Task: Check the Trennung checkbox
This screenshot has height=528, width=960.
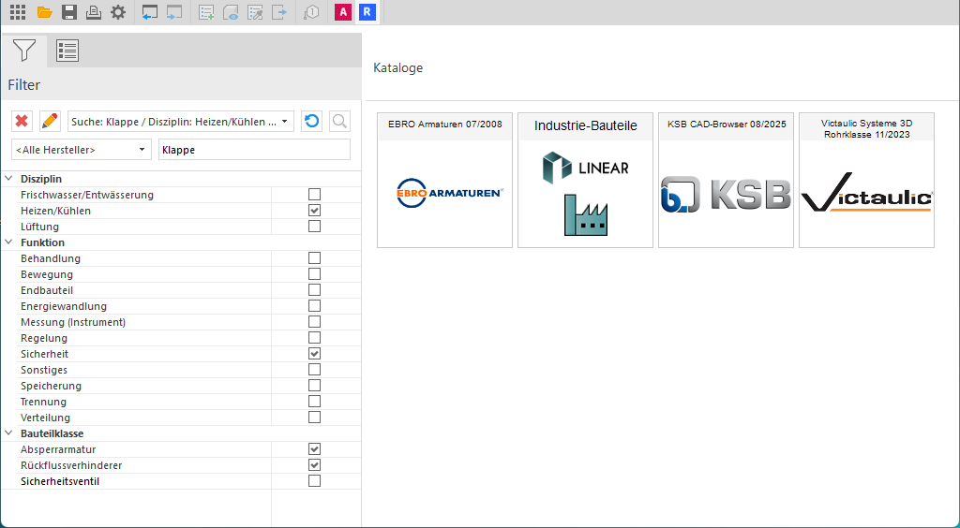Action: [x=315, y=401]
